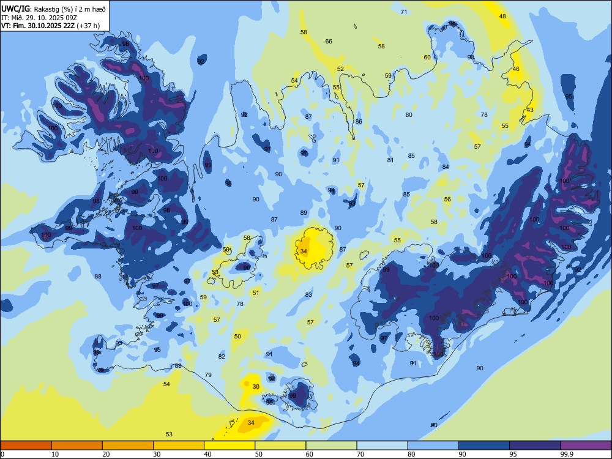The width and height of the screenshot is (612, 459).
Task: Click the humidity value '79' on the map
Action: pyautogui.click(x=208, y=375)
